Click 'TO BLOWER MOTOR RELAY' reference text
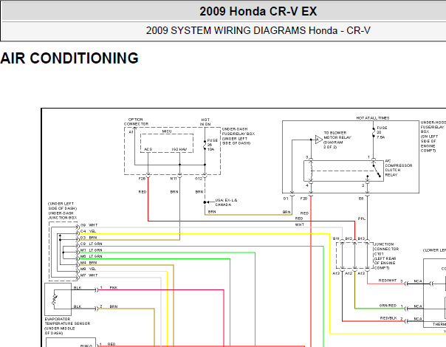This screenshot has height=347, width=446. [x=337, y=140]
